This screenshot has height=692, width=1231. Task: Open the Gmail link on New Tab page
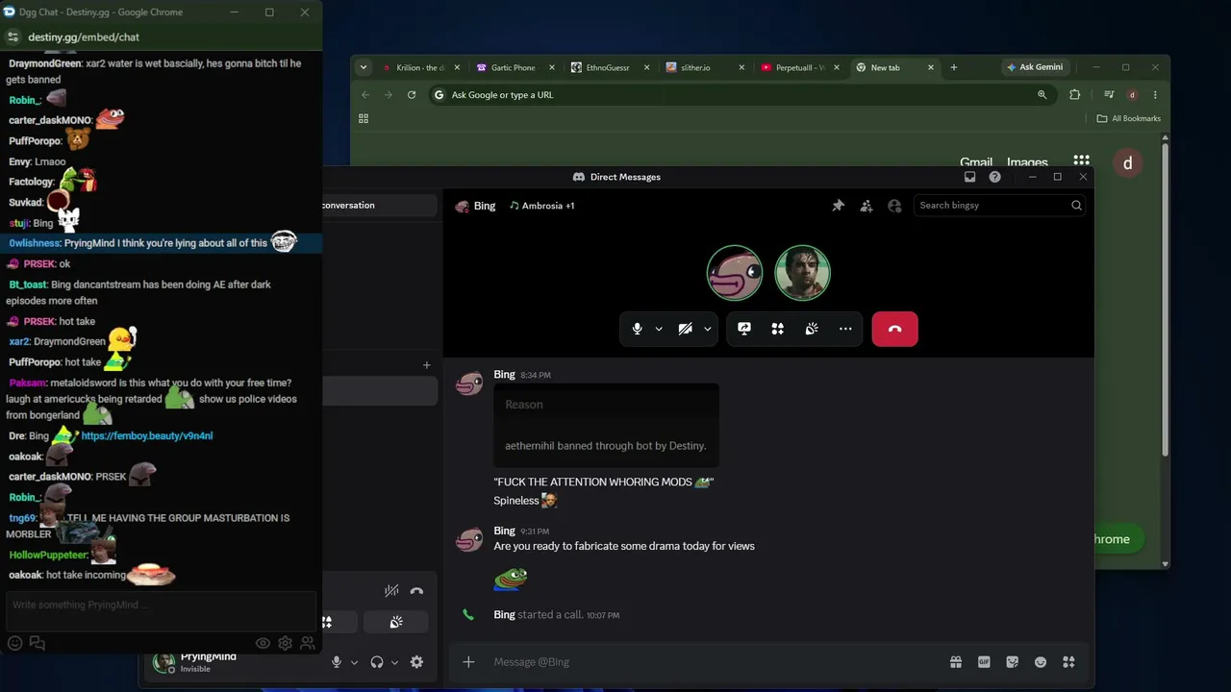click(975, 161)
